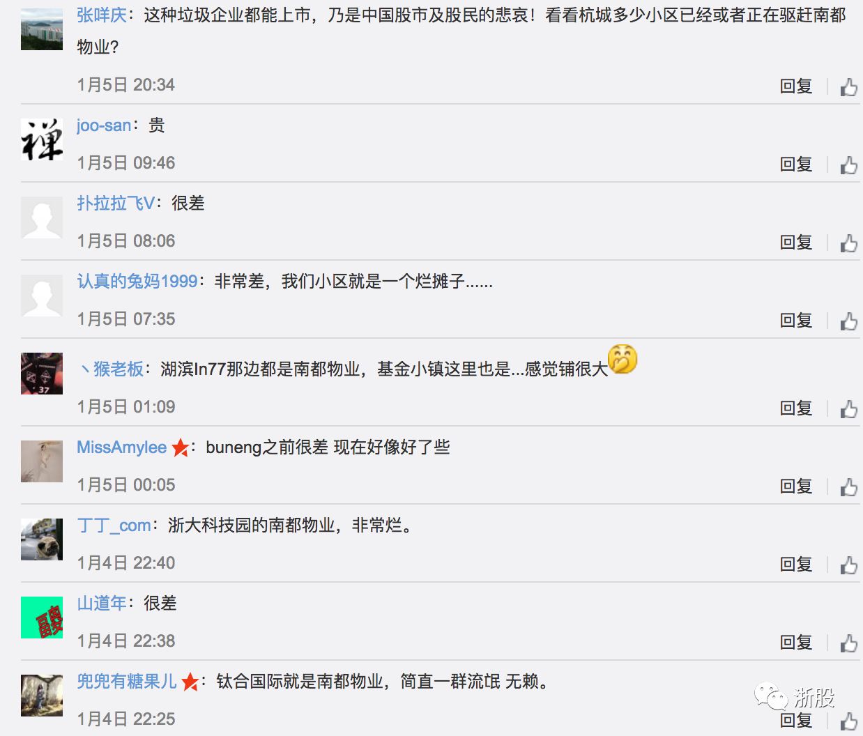Screen dimensions: 863x736
Task: Open 张咩庆's user profile link
Action: coord(102,15)
